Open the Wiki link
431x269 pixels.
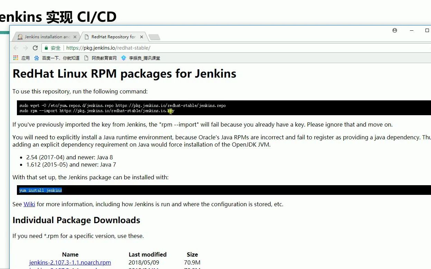coord(29,204)
